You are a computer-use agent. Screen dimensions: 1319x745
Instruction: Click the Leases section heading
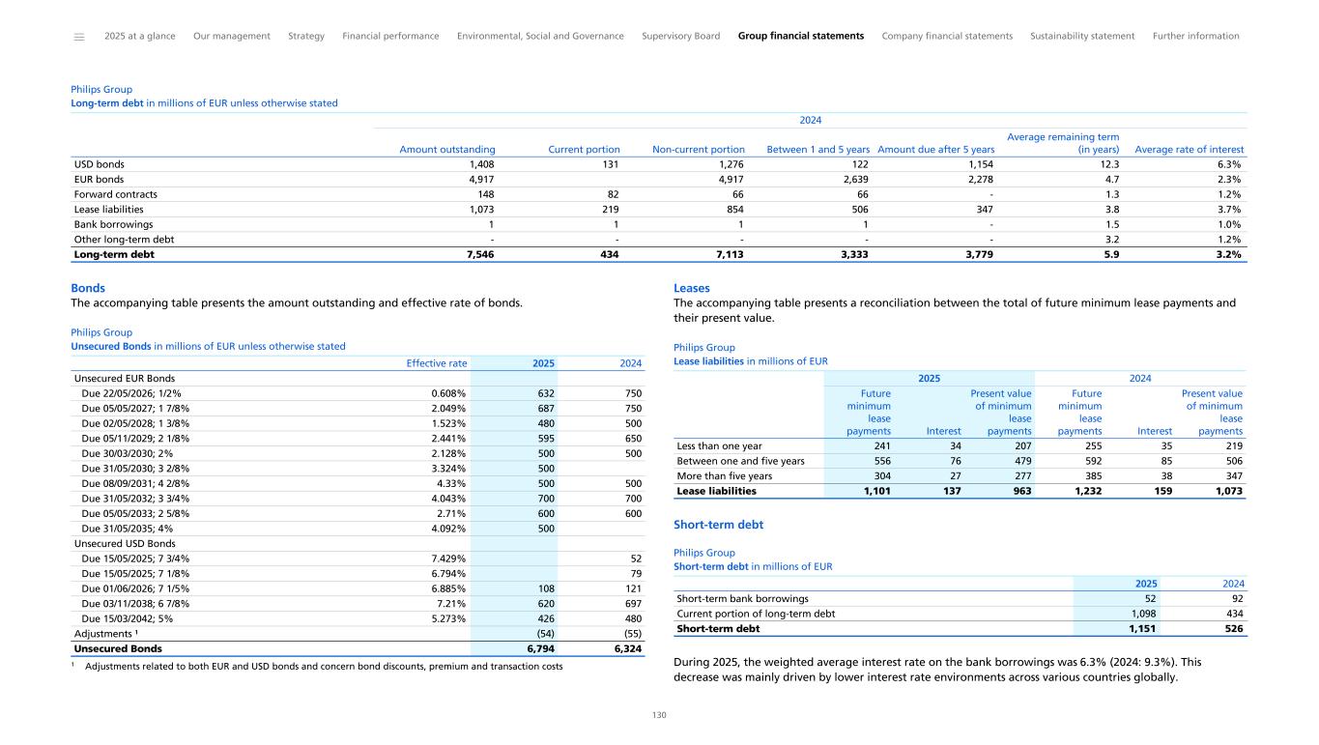click(691, 288)
